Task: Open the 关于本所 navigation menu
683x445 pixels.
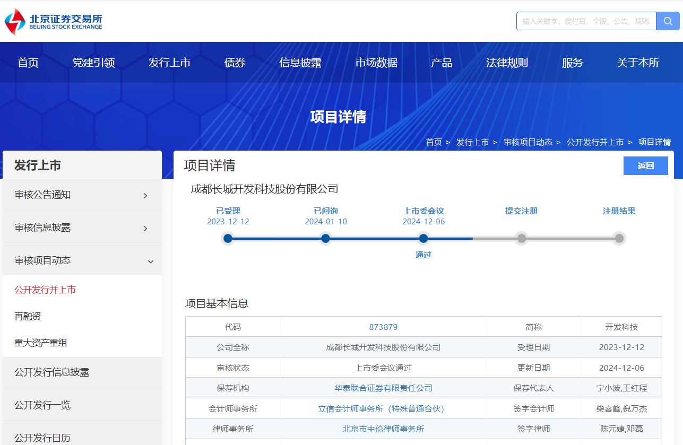Action: coord(638,63)
